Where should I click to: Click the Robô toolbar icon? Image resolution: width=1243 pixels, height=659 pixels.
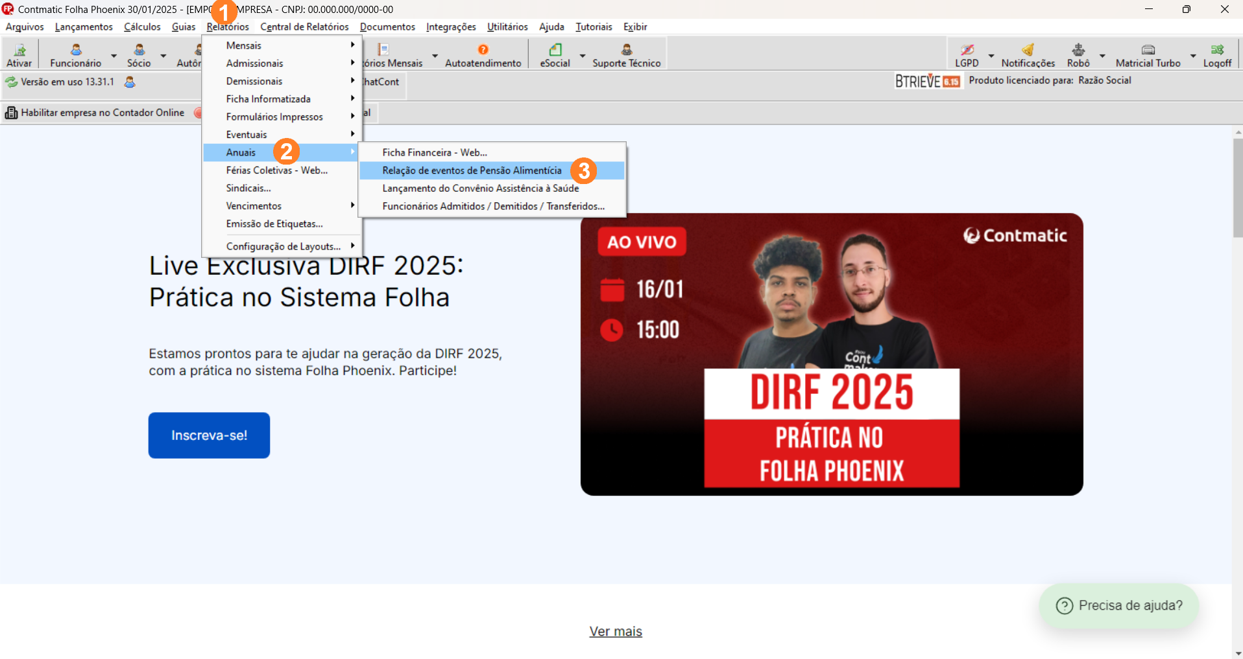pos(1078,50)
